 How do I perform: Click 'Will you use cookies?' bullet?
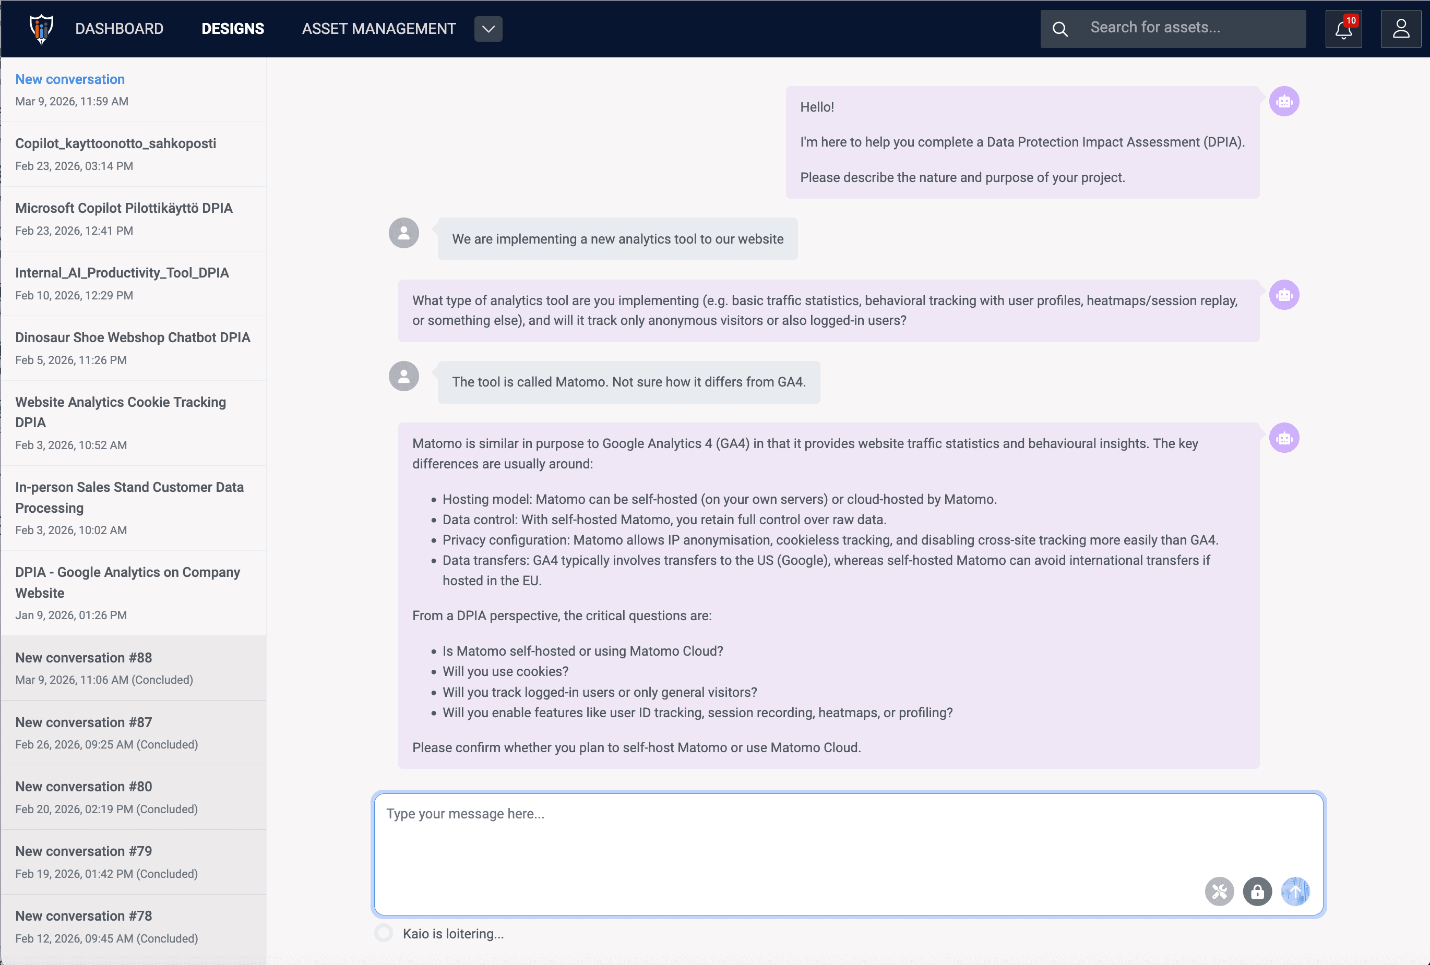coord(505,672)
